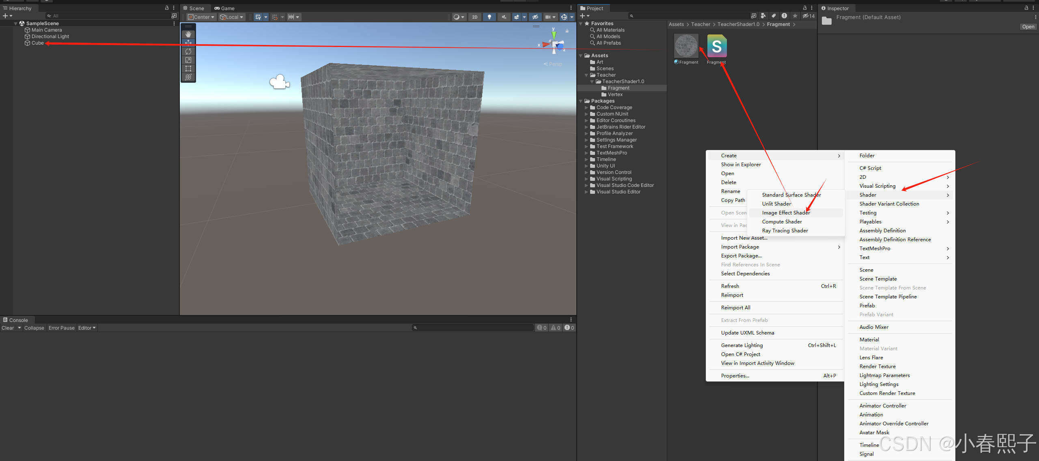
Task: Click the Main Camera gizmo in scene
Action: 280,82
